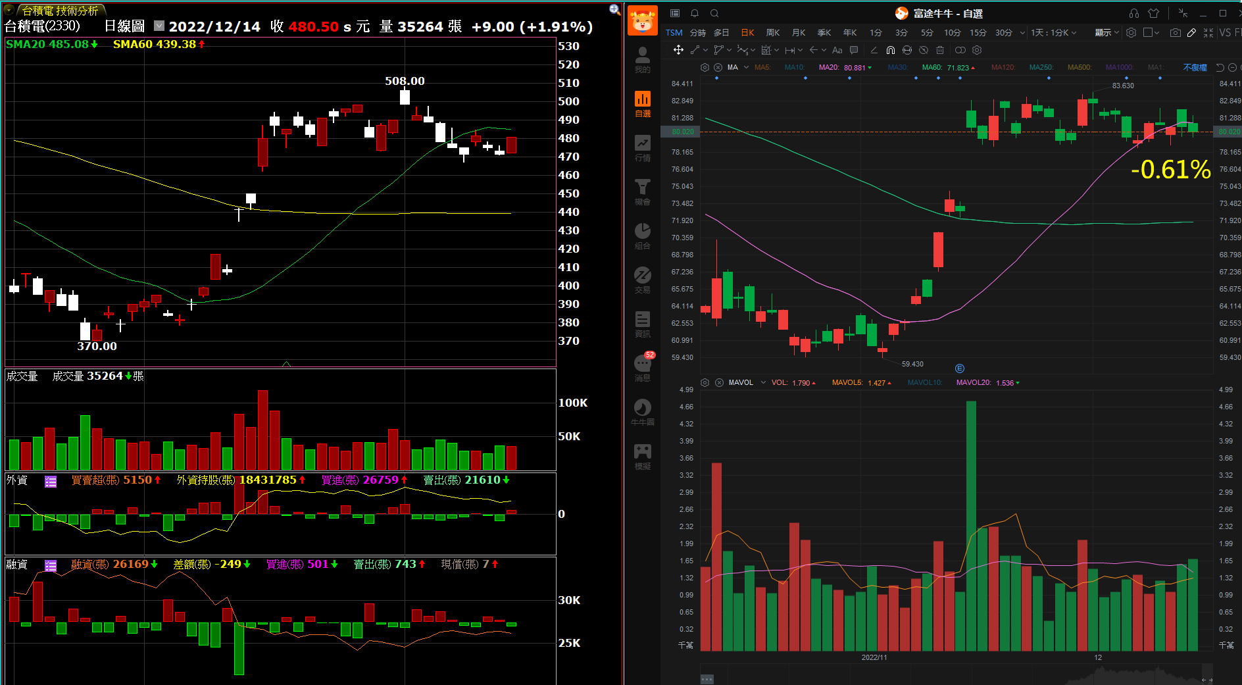The width and height of the screenshot is (1242, 685).
Task: Open chart settings gear beside 顯示
Action: (x=1131, y=32)
